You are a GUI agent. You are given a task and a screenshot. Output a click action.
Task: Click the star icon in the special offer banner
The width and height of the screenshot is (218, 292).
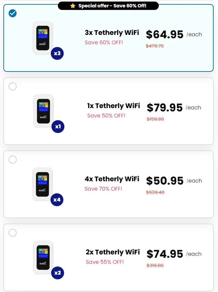pyautogui.click(x=73, y=5)
